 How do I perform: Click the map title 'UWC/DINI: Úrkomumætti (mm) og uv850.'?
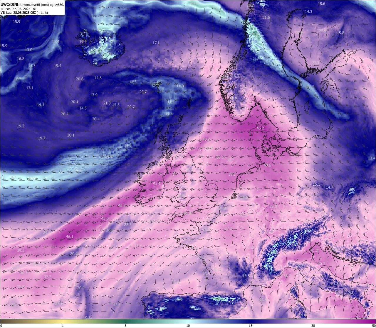[32, 5]
